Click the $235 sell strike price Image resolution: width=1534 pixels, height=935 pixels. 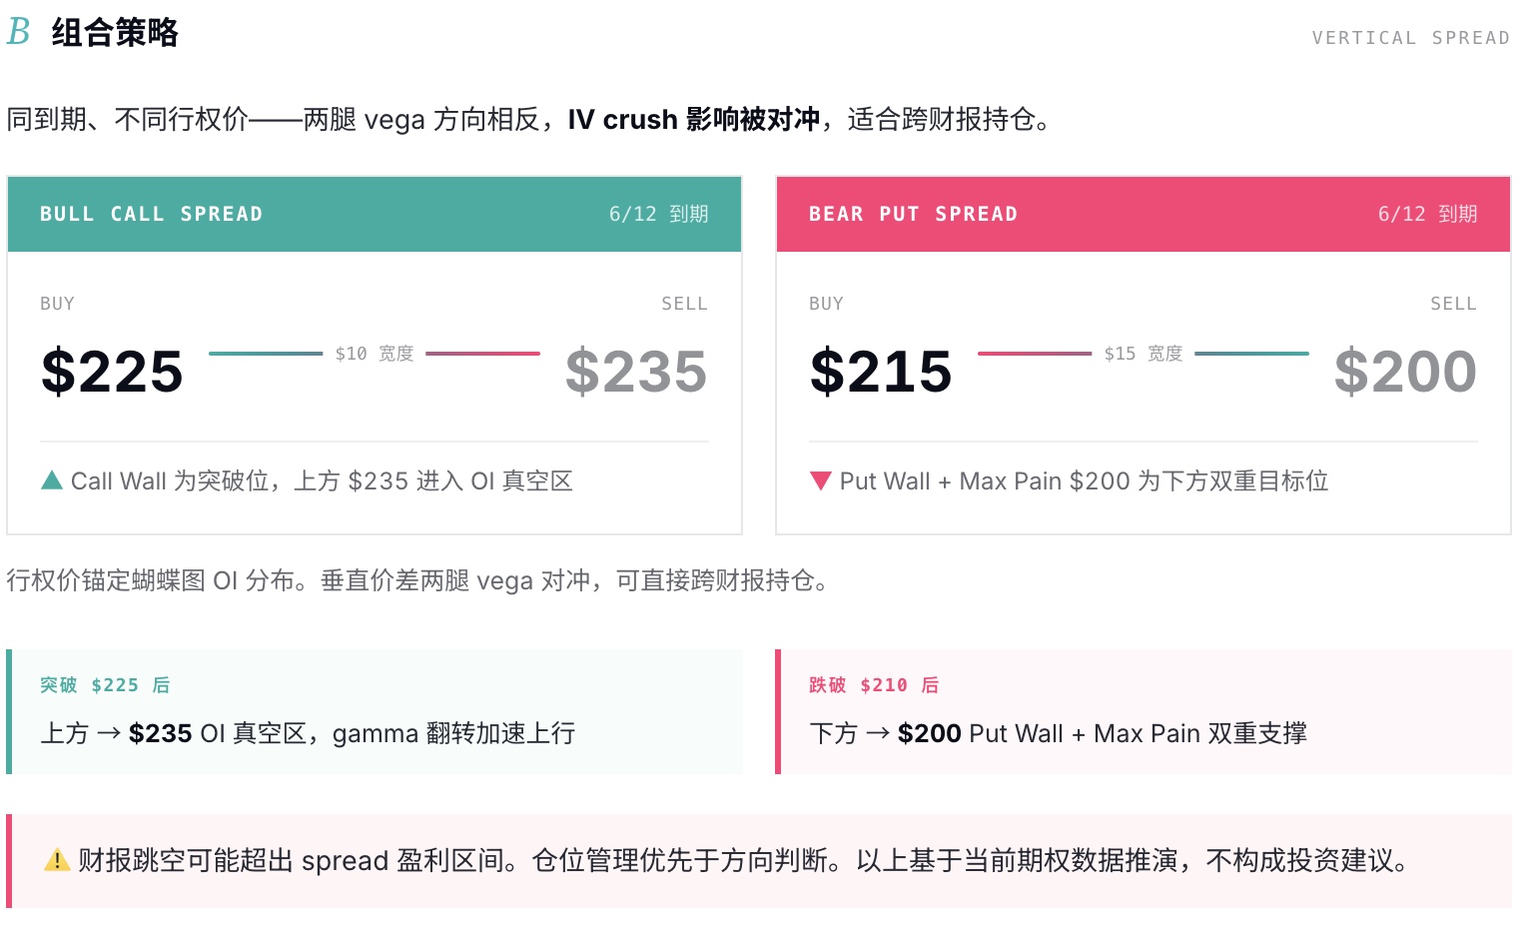(636, 371)
